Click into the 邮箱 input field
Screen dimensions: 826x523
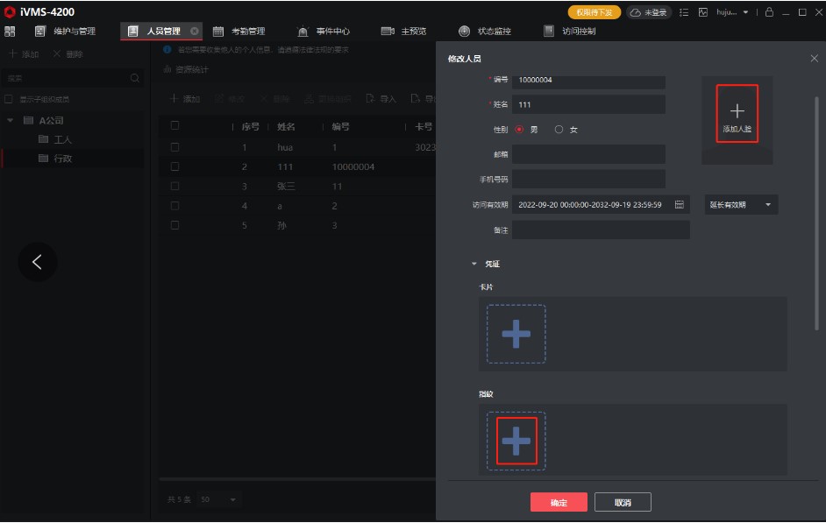(x=588, y=154)
